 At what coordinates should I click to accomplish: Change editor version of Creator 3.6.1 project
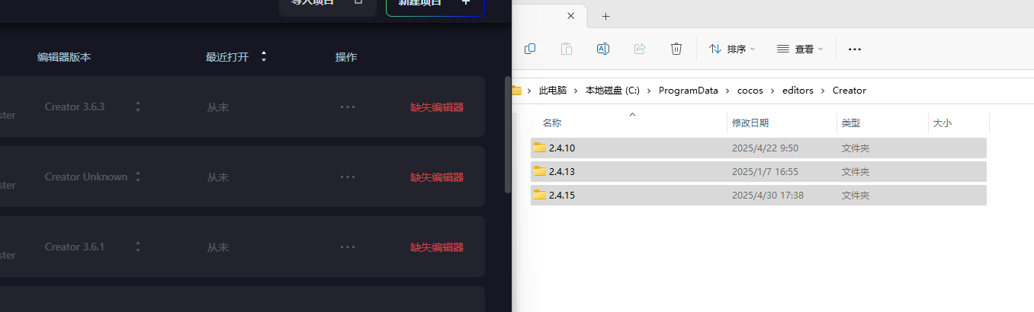(138, 247)
